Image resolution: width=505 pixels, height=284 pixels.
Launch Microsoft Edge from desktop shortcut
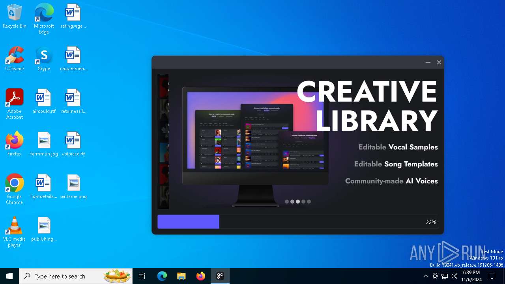pos(44,19)
